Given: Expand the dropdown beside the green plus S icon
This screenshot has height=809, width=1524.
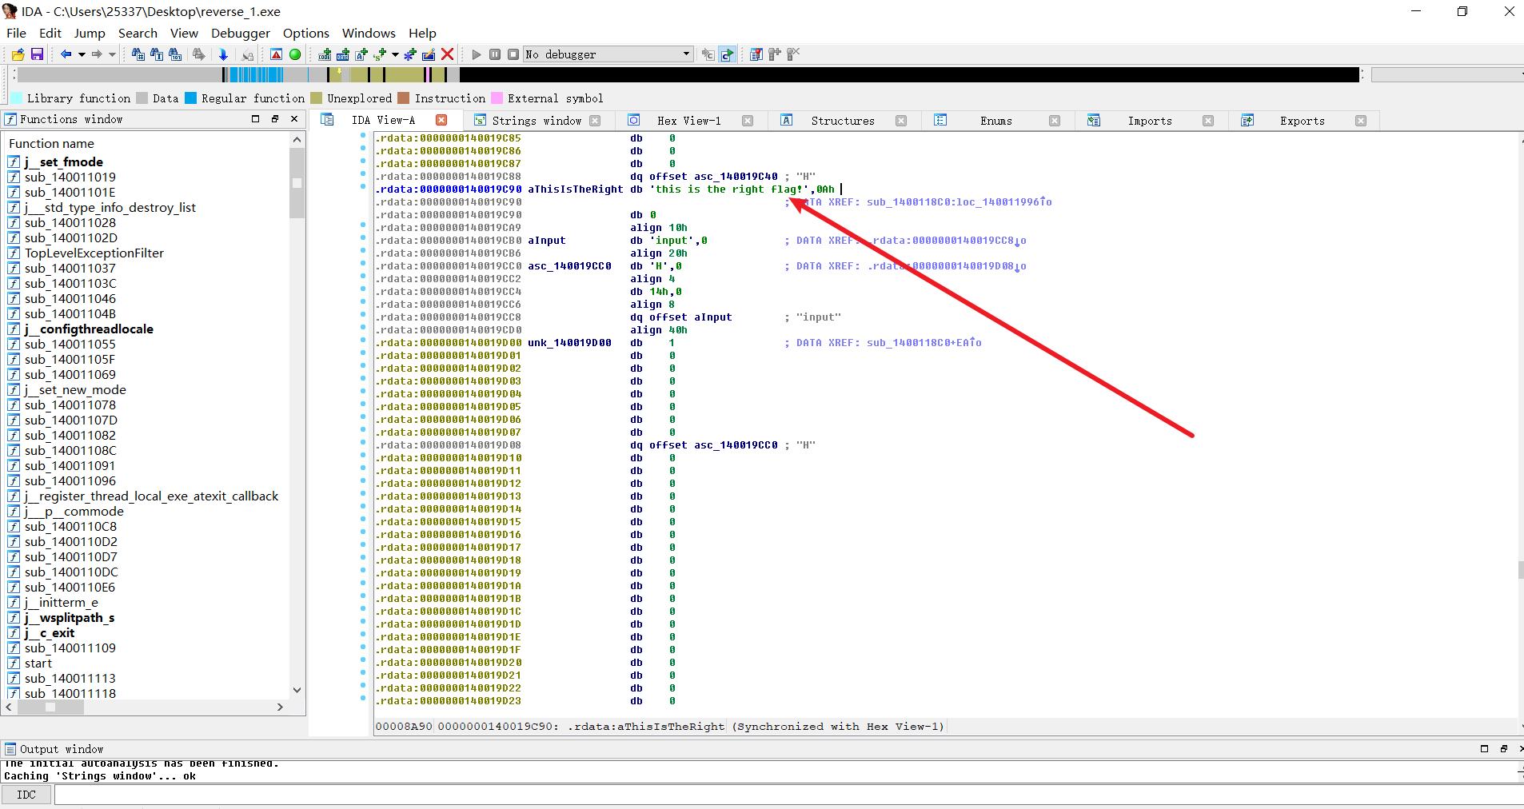Looking at the screenshot, I should pyautogui.click(x=395, y=54).
